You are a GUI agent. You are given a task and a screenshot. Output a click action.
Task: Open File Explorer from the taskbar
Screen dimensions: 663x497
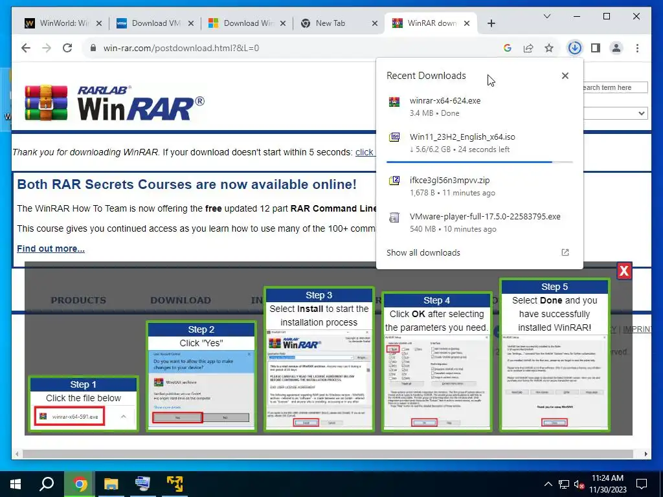(111, 484)
